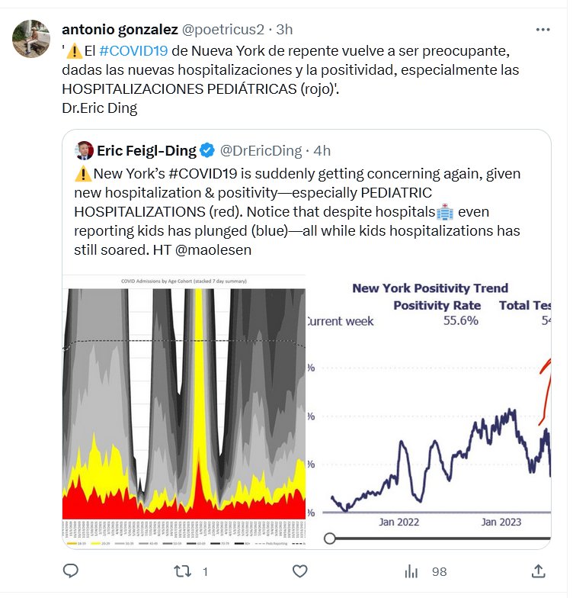The image size is (573, 598).
Task: Open the three-dot more options menu
Action: pyautogui.click(x=543, y=30)
